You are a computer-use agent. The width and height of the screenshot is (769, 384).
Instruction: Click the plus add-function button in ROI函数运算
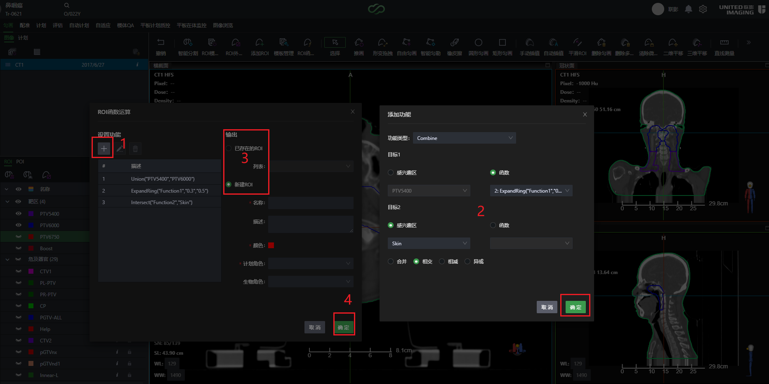(104, 149)
